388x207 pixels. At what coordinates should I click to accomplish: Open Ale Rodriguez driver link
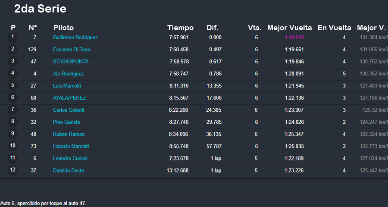coord(68,74)
